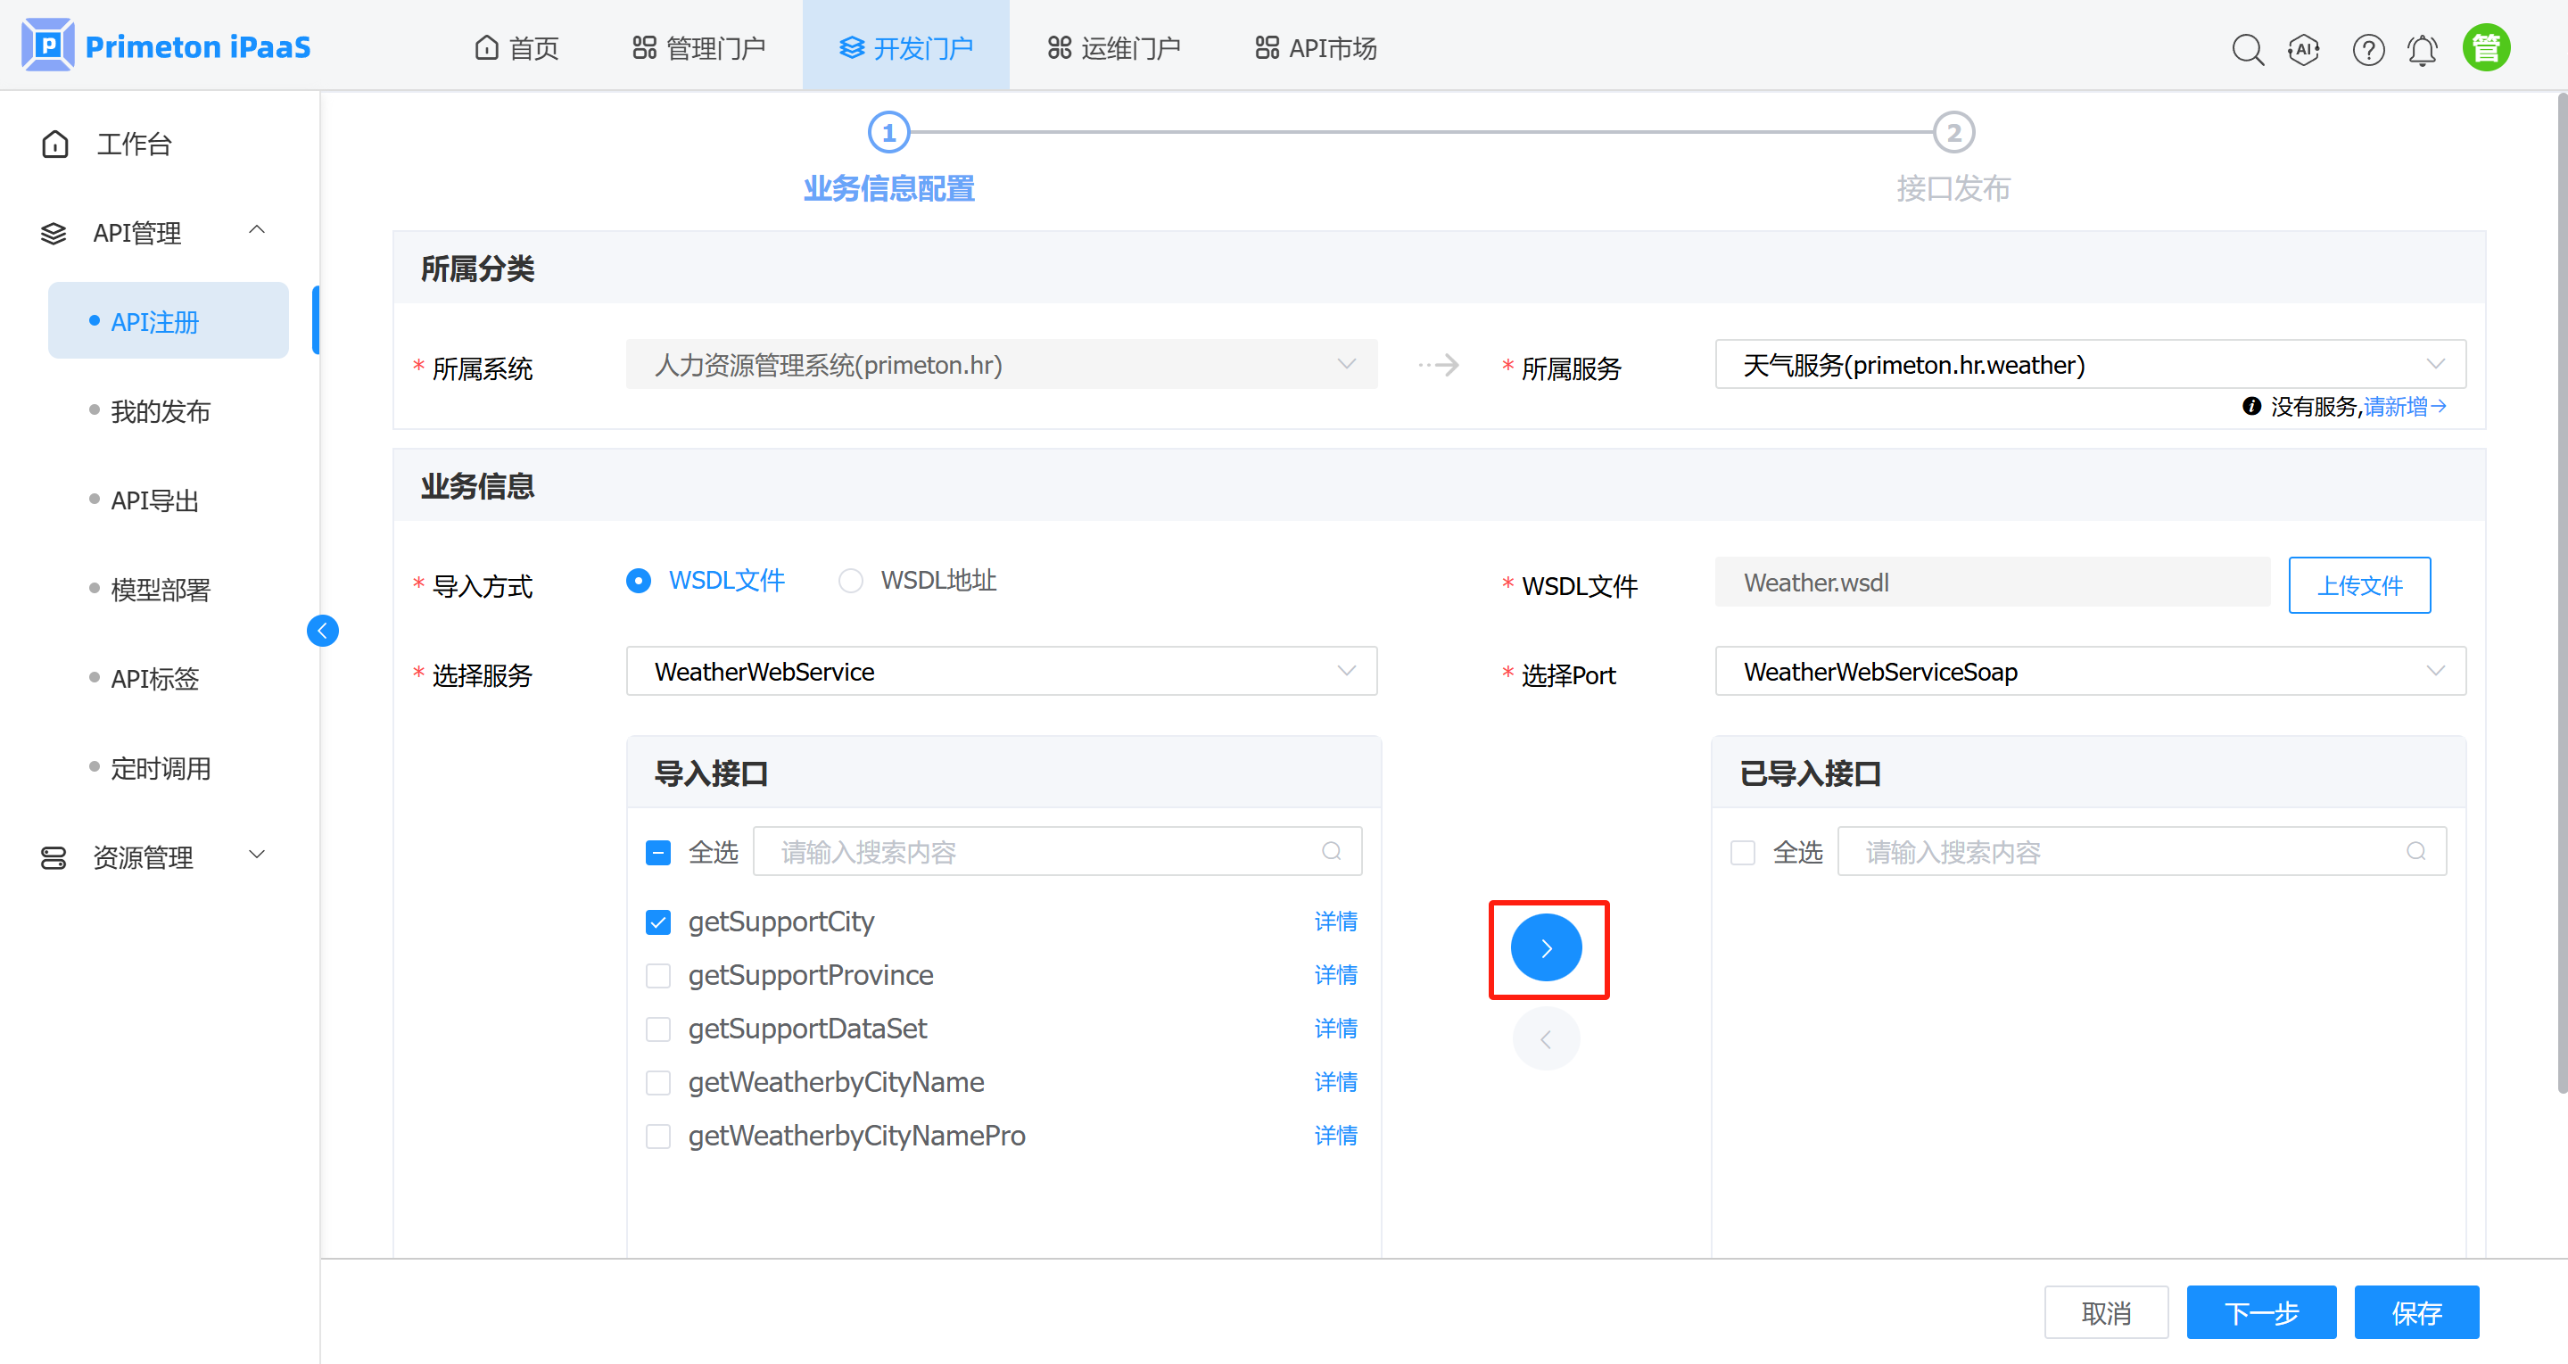Screen dimensions: 2568x1364
Task: Check the getSupportProvince checkbox
Action: click(658, 975)
